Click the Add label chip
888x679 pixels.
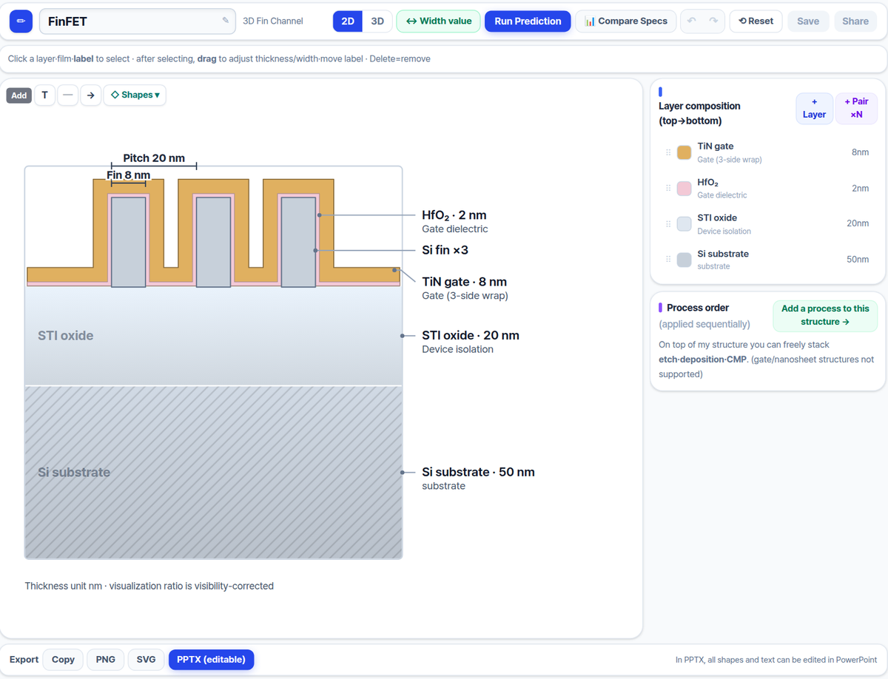[19, 95]
